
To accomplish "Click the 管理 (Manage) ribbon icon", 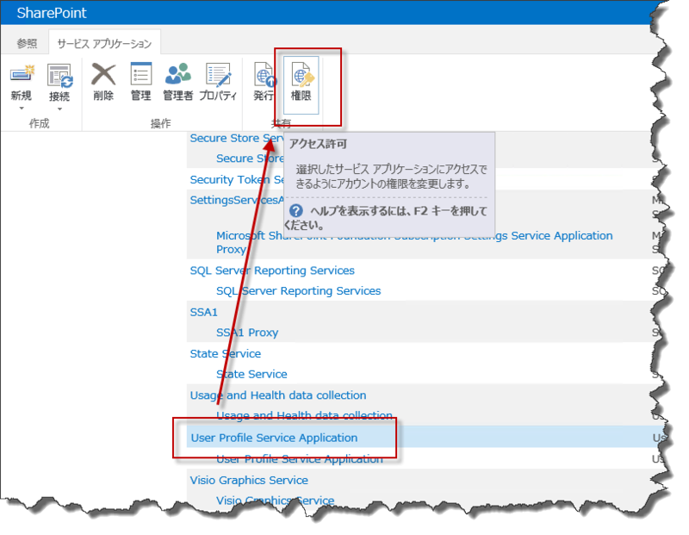I will [x=141, y=73].
